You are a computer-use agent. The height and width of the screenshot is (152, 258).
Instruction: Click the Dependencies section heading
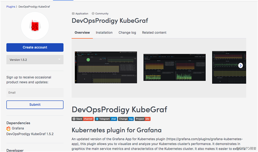point(18,123)
